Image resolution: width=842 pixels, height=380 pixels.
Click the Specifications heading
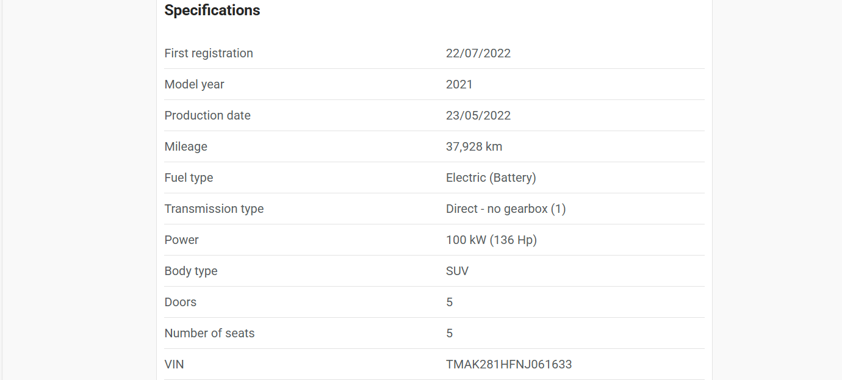(212, 10)
